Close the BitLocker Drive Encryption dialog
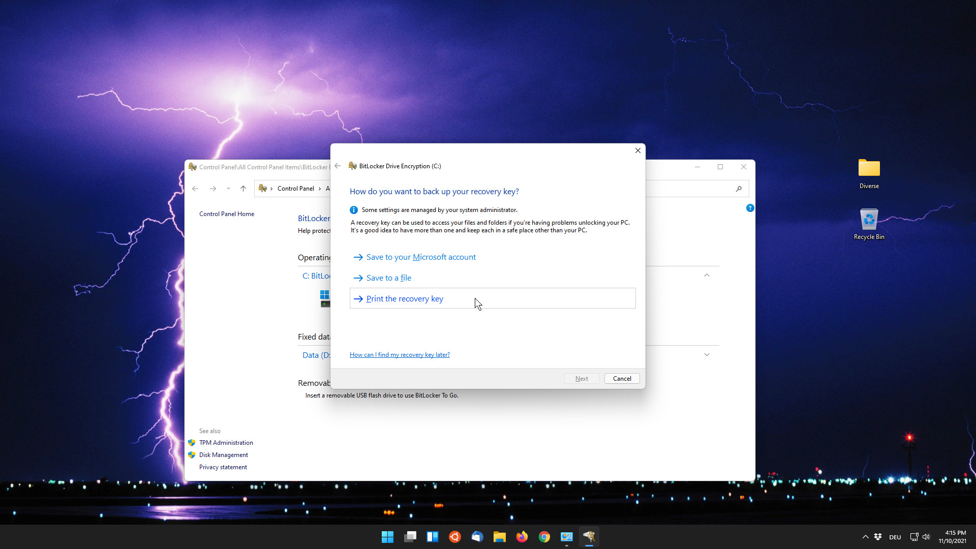The height and width of the screenshot is (549, 976). (x=638, y=150)
